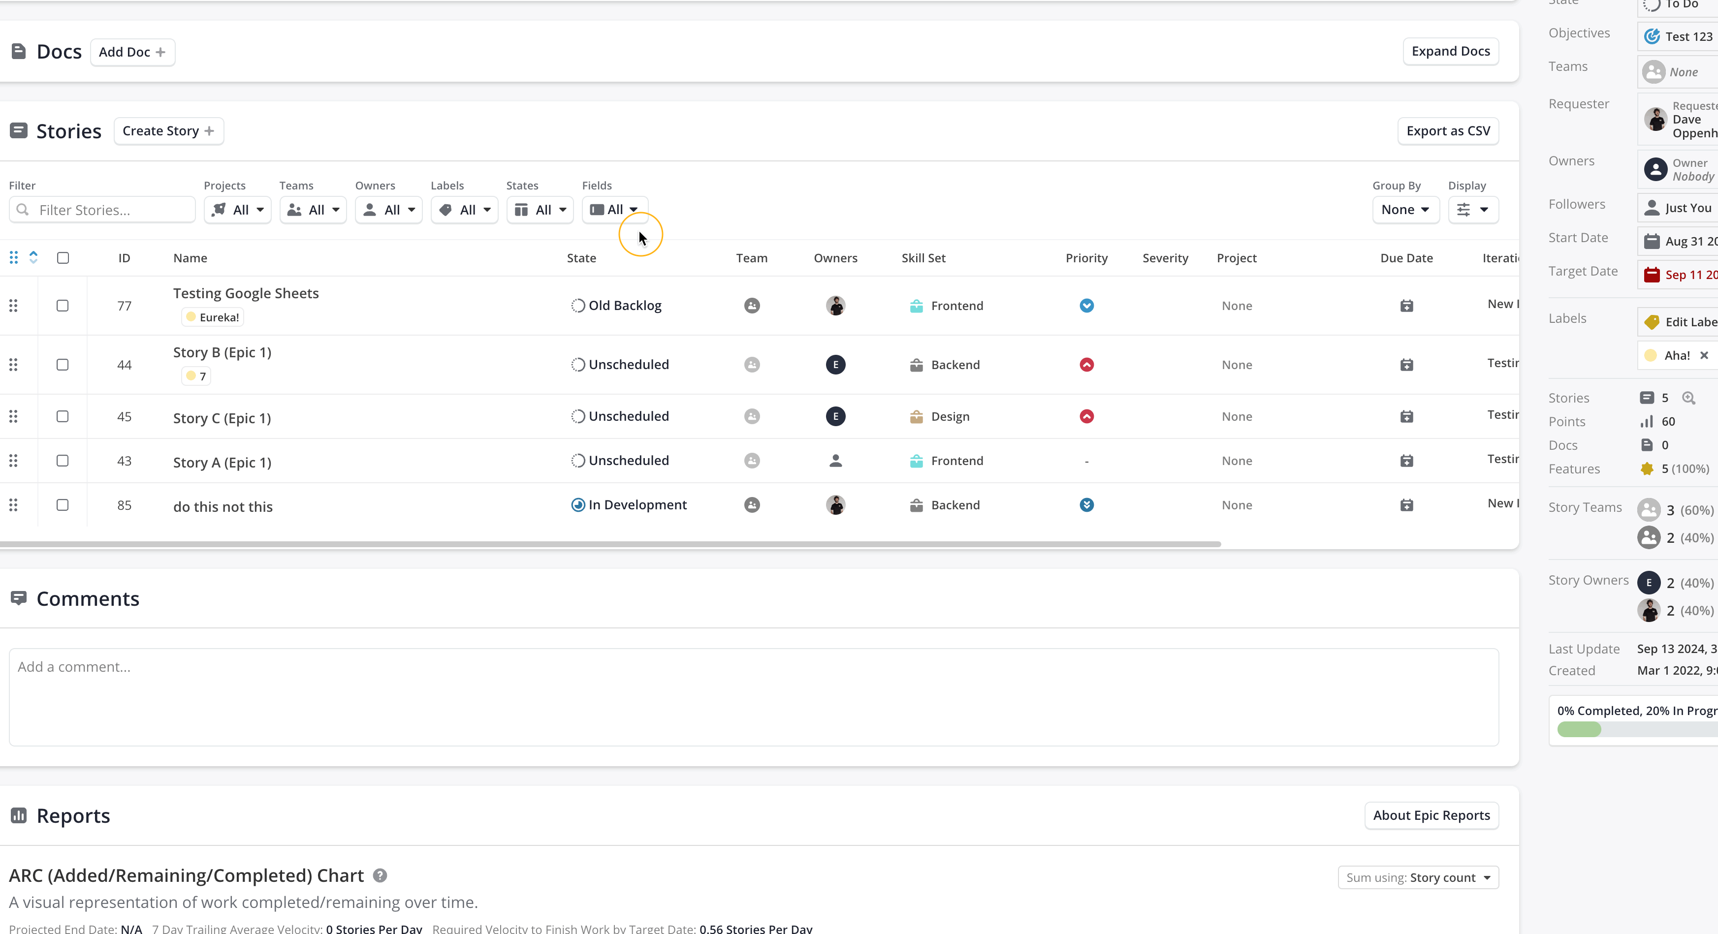Click the horizontal scrollbar under stories table
Screen dimensions: 1718x934
point(610,544)
